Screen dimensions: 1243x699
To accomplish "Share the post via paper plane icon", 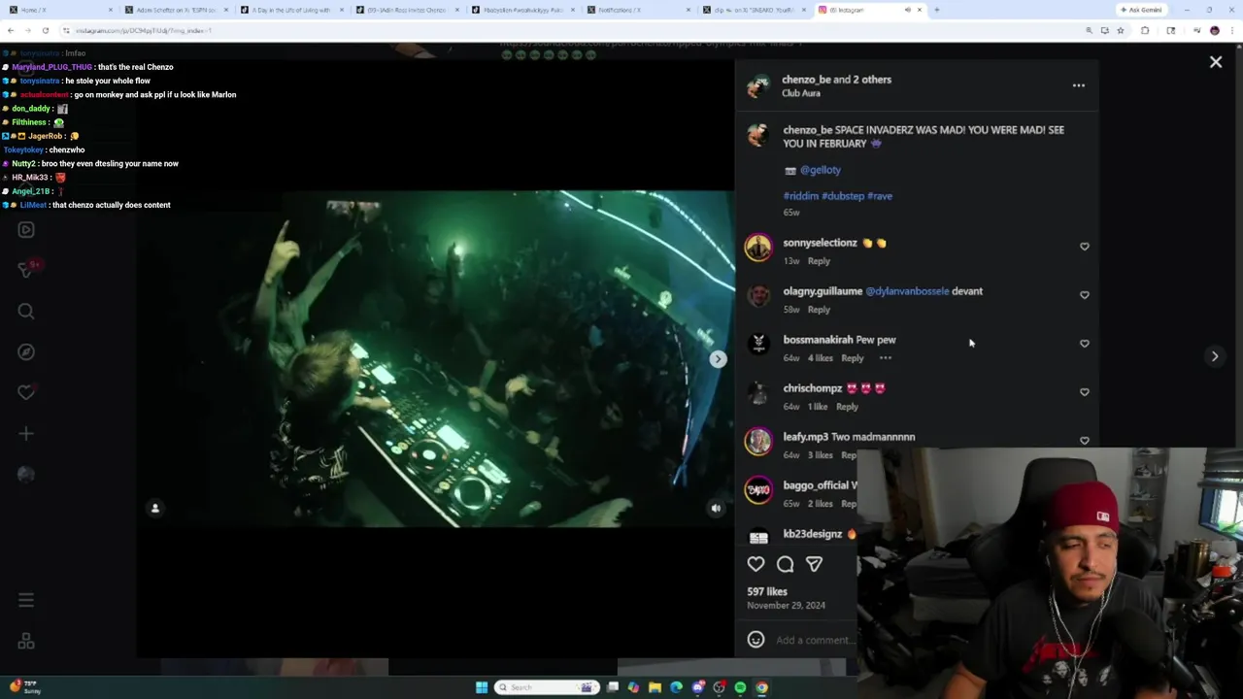I will point(814,564).
